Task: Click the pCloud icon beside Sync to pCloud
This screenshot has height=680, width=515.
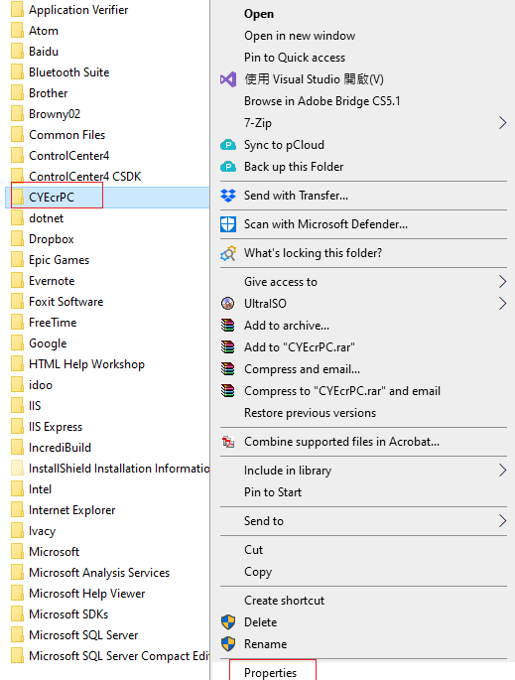Action: (x=228, y=145)
